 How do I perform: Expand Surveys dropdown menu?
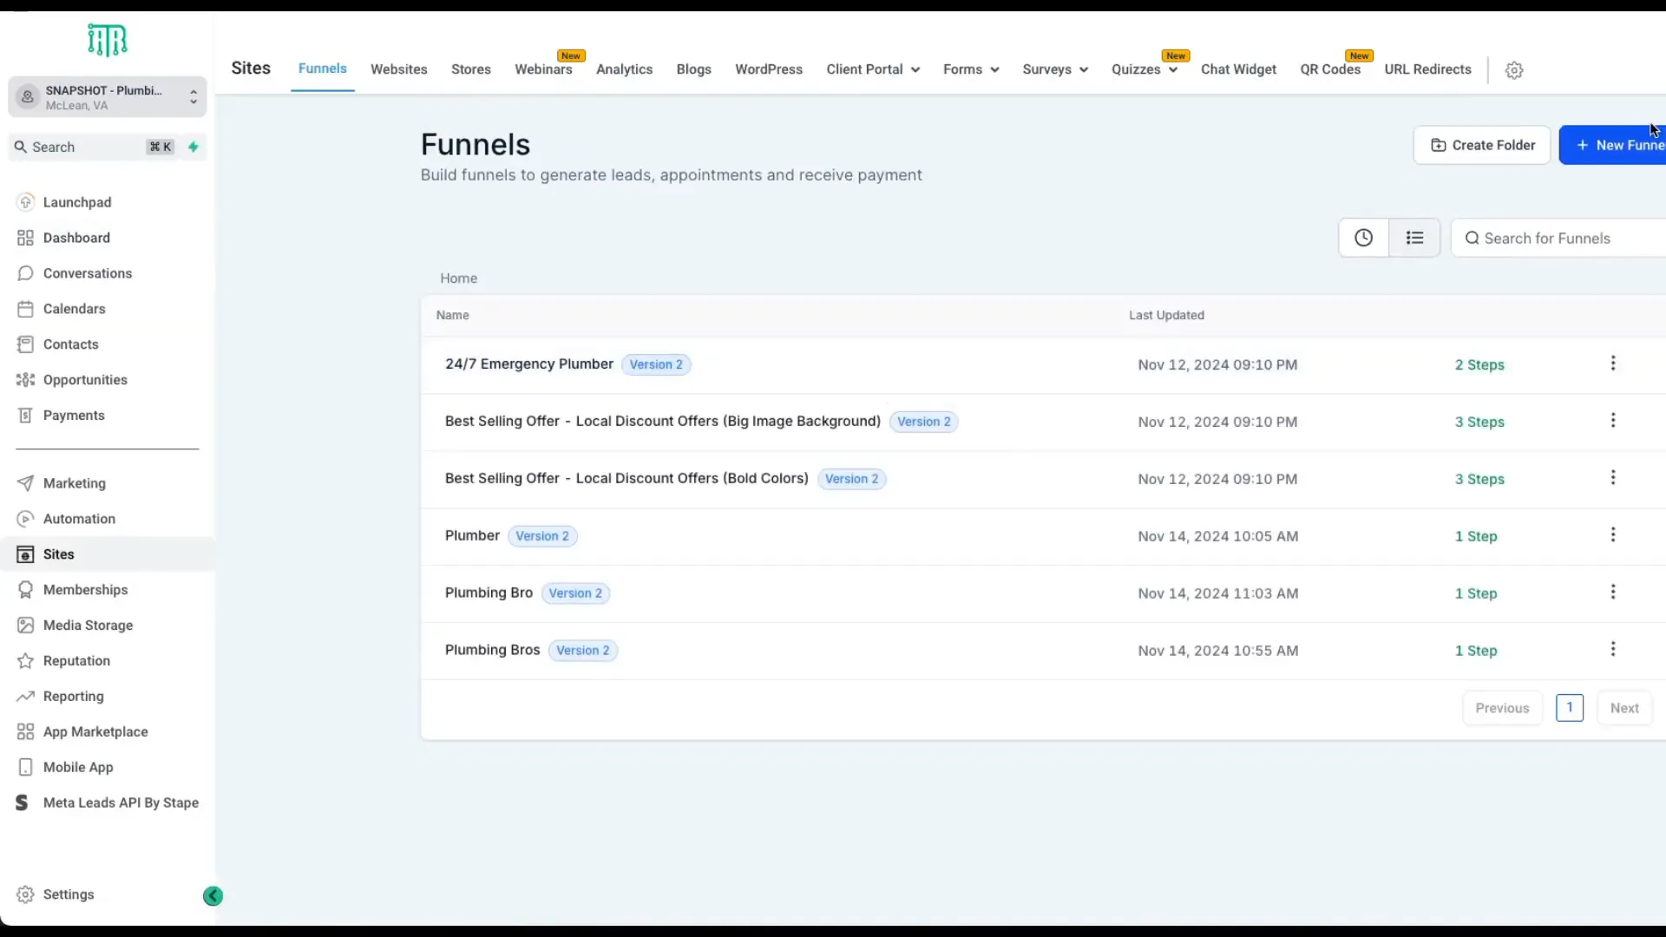click(x=1054, y=69)
